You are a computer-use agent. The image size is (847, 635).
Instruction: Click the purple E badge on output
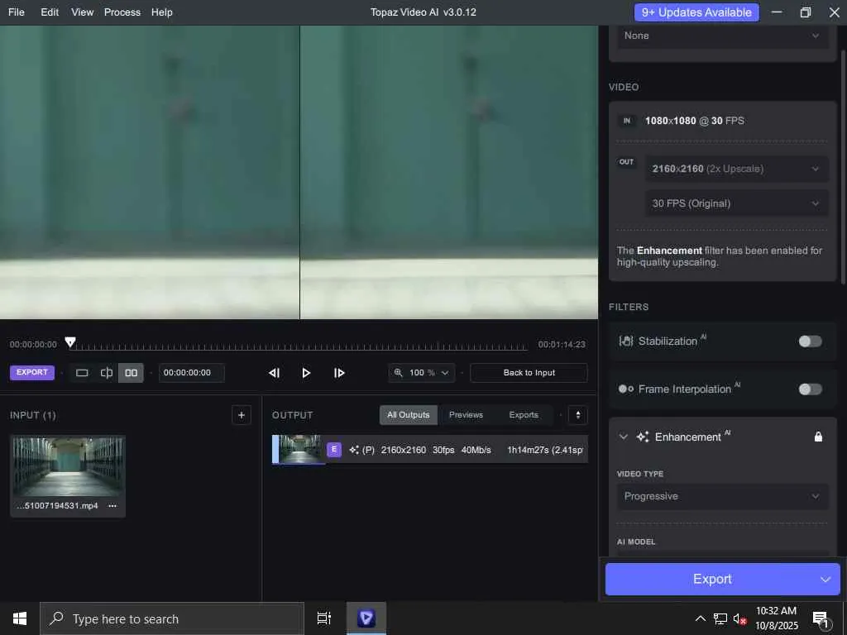tap(334, 449)
